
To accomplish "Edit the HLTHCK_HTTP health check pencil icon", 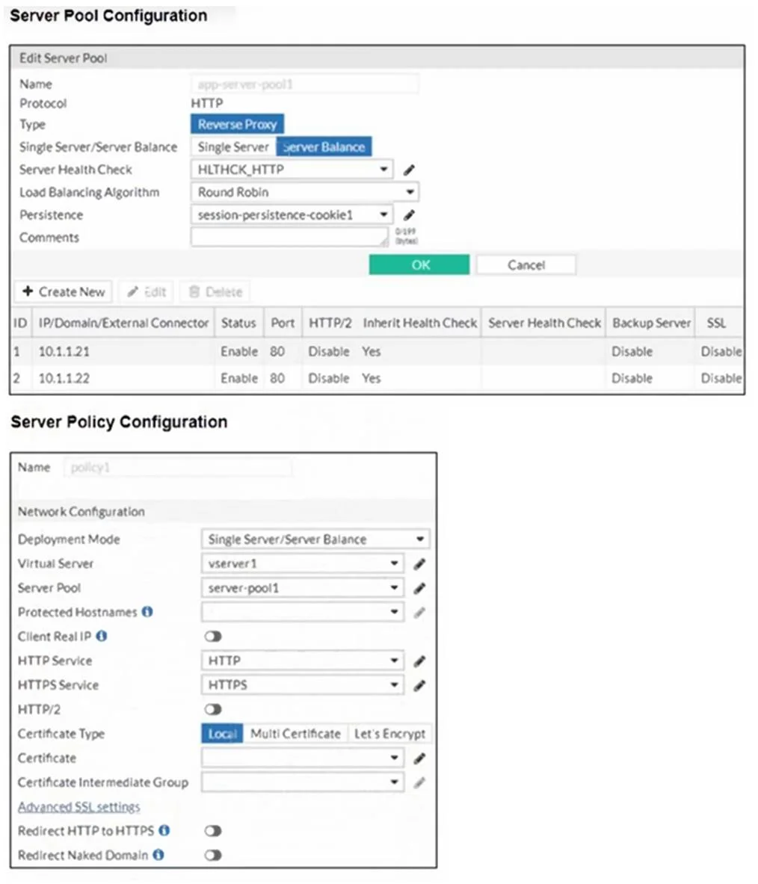I will (x=409, y=170).
